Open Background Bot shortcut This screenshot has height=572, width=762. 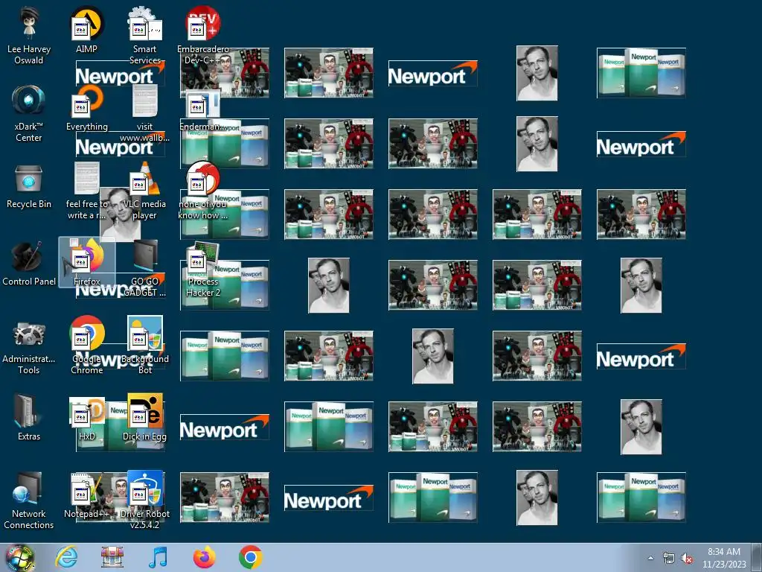[x=145, y=346]
